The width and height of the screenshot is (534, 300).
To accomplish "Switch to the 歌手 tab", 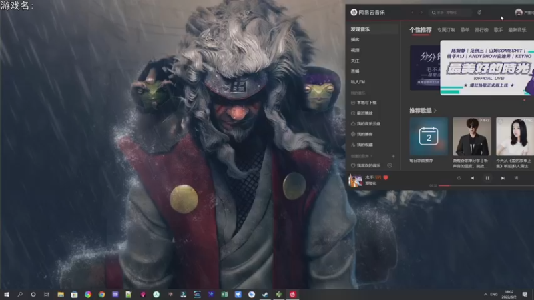I will (x=498, y=30).
